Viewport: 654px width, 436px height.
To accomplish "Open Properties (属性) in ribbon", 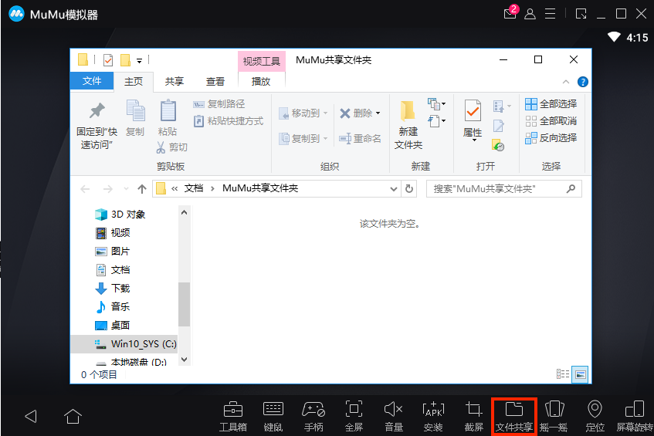I will point(473,120).
